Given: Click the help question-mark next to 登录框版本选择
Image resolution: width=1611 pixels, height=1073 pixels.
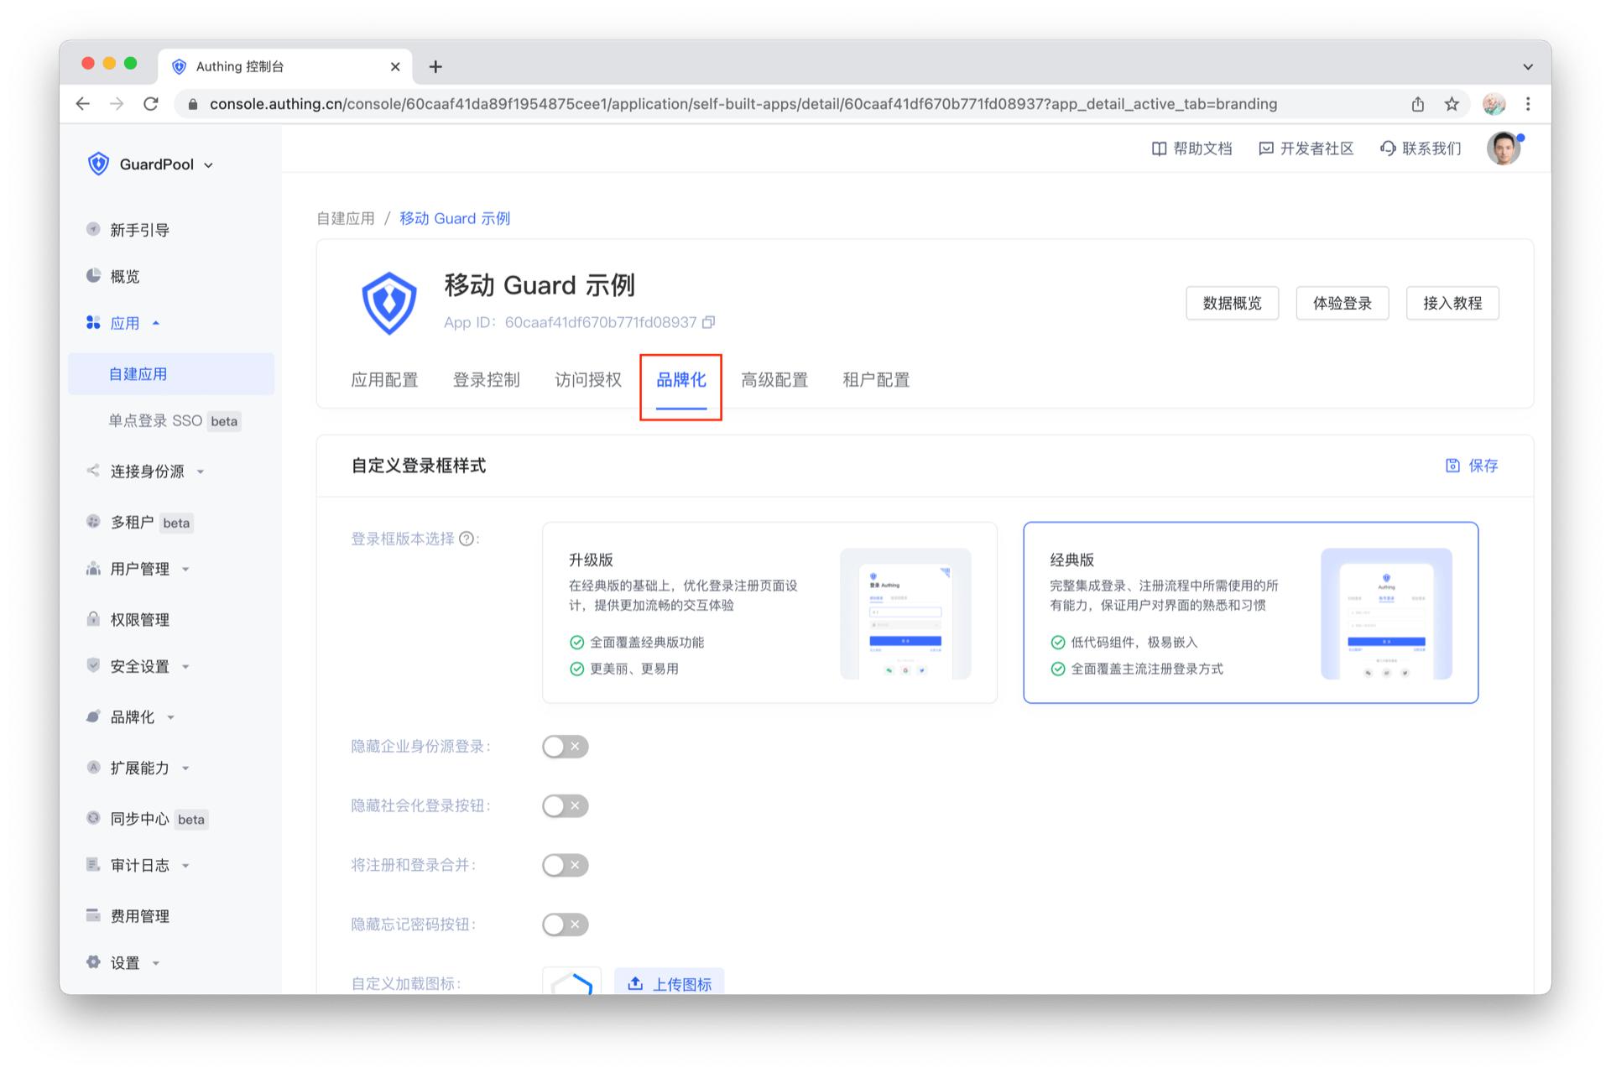Looking at the screenshot, I should pos(467,539).
